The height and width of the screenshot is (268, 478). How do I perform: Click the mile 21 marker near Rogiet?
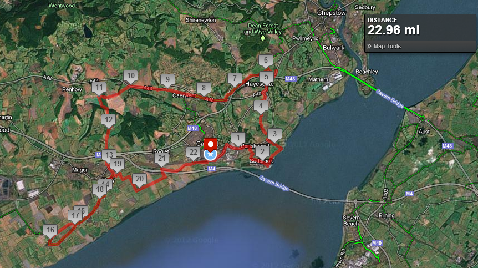click(x=161, y=159)
